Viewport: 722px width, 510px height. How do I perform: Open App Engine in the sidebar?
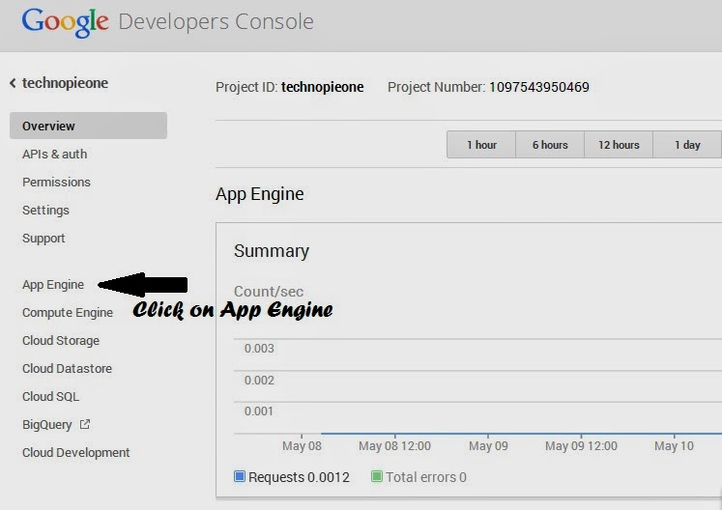tap(53, 284)
